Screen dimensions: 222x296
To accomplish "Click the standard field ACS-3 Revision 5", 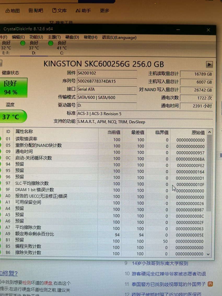I will pyautogui.click(x=145, y=114).
